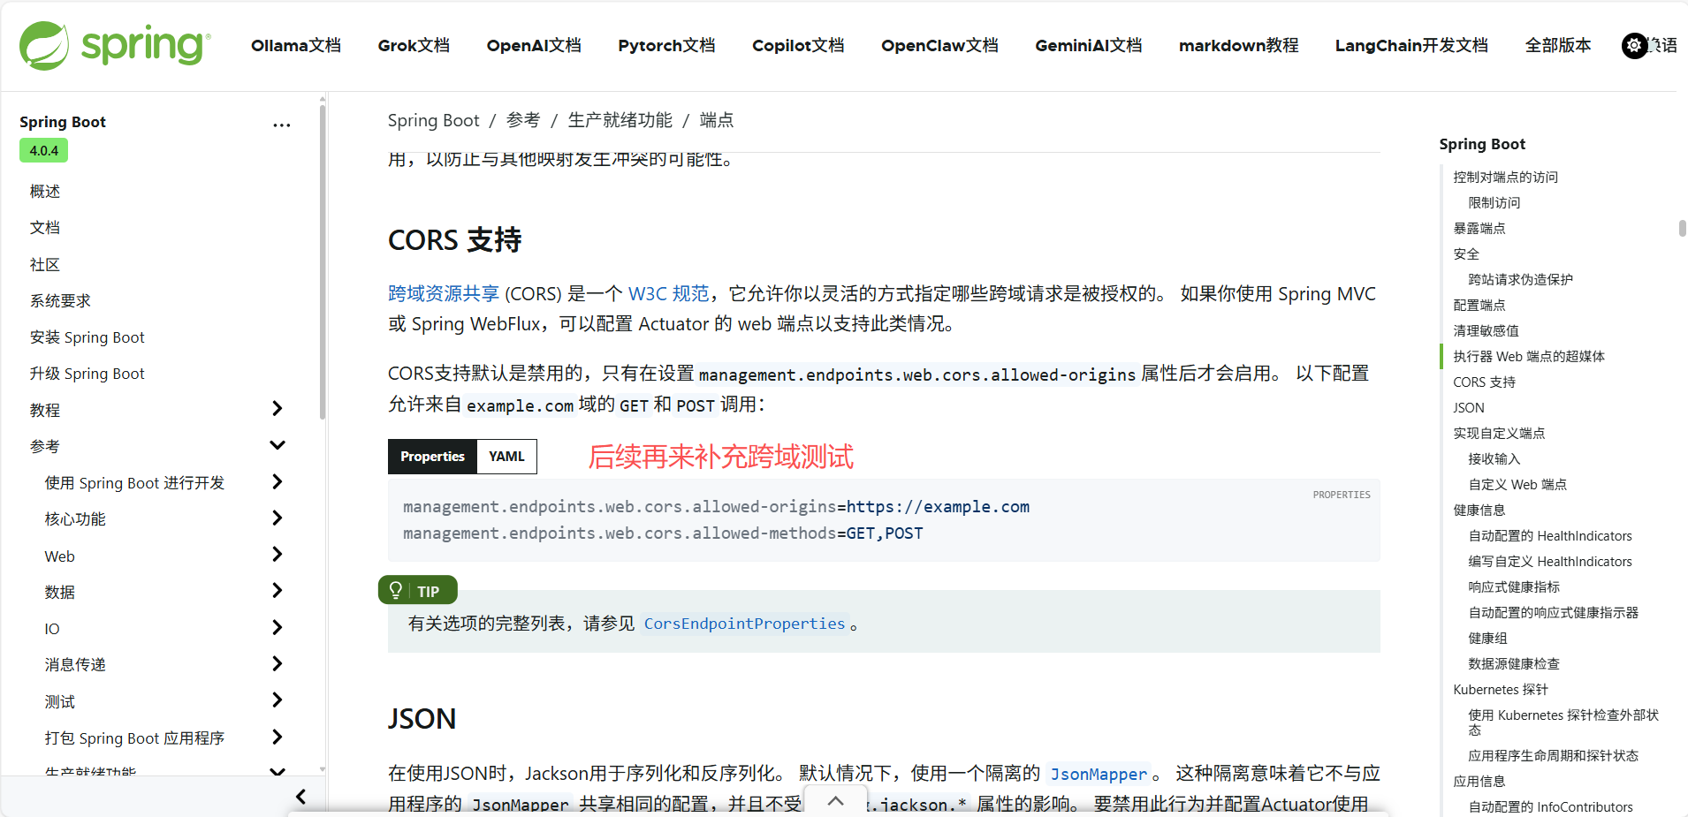Expand 打包 Spring Boot 应用程序
The image size is (1688, 817).
tap(278, 737)
